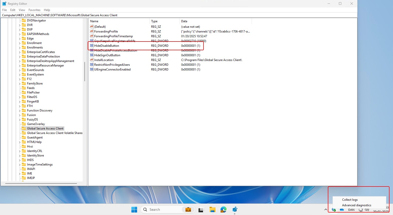Expand the IdentityCRL key
Screen dimensions: 393x215
click(20, 151)
